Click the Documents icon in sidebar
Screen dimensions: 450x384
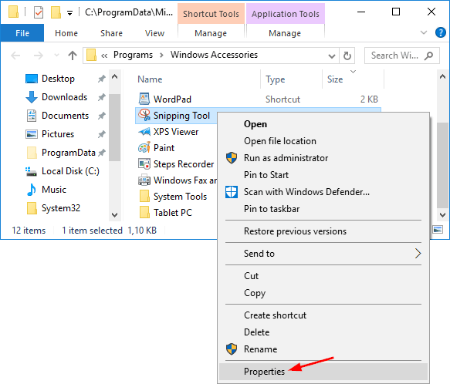click(x=32, y=116)
